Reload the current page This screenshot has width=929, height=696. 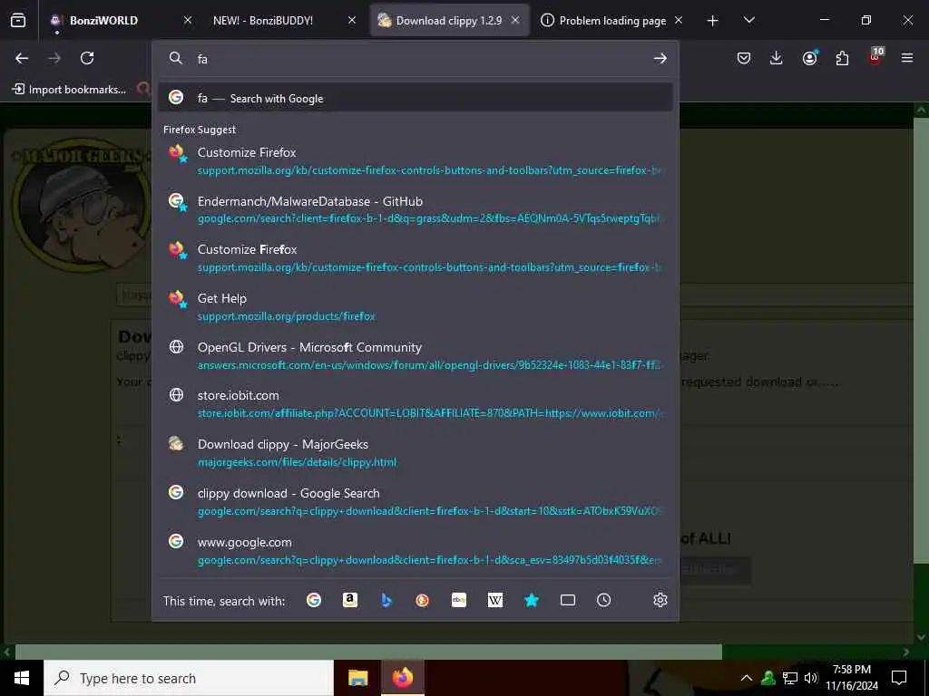pos(87,58)
